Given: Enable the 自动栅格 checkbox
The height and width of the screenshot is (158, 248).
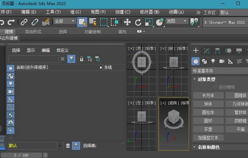Looking at the screenshot, I should pos(215,87).
